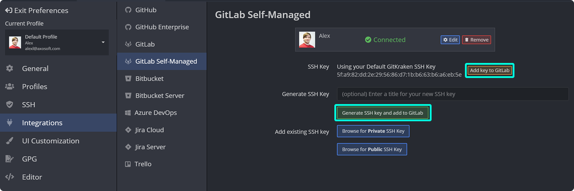Click the General gear icon

10,68
